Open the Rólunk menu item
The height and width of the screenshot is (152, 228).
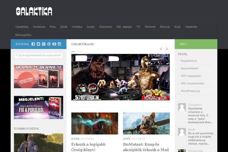pos(165,27)
